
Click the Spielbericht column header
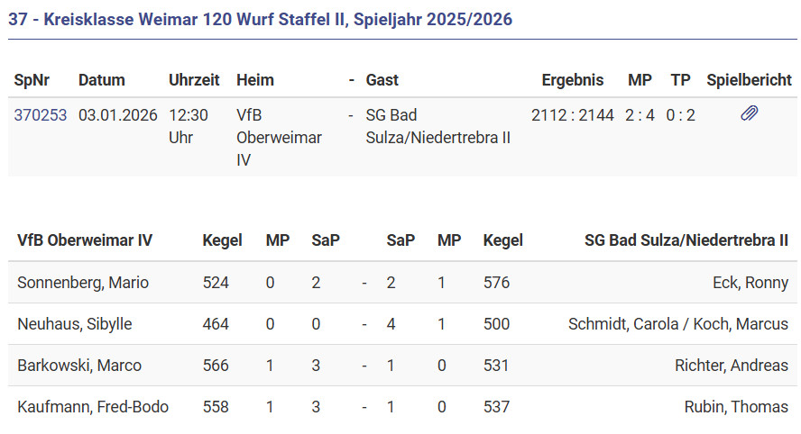[749, 80]
